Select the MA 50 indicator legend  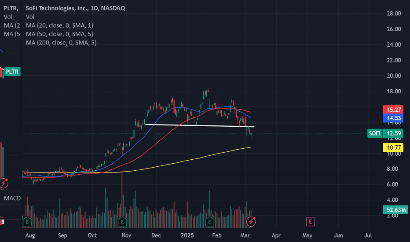pos(60,34)
